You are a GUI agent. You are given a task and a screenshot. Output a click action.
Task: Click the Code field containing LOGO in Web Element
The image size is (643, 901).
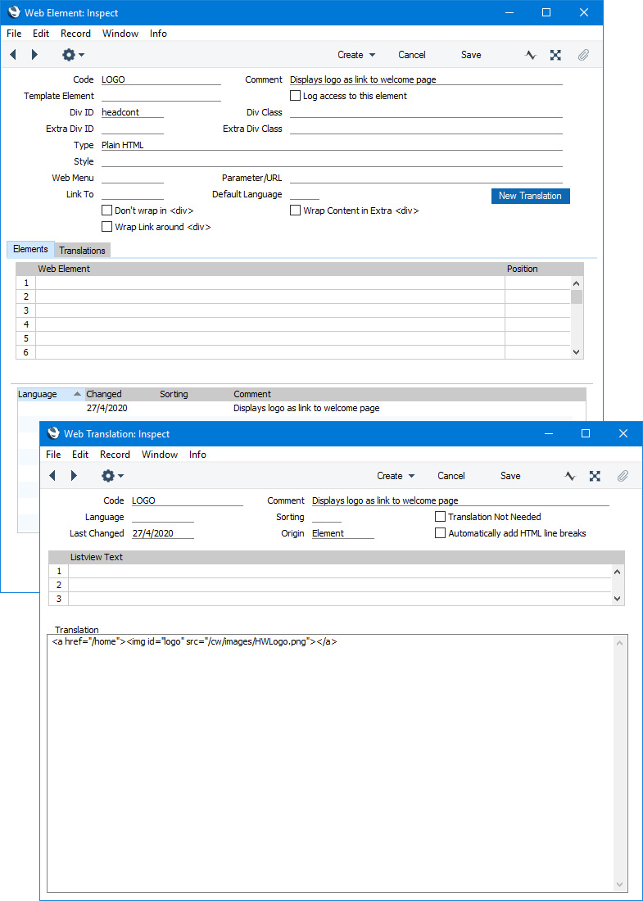point(161,80)
